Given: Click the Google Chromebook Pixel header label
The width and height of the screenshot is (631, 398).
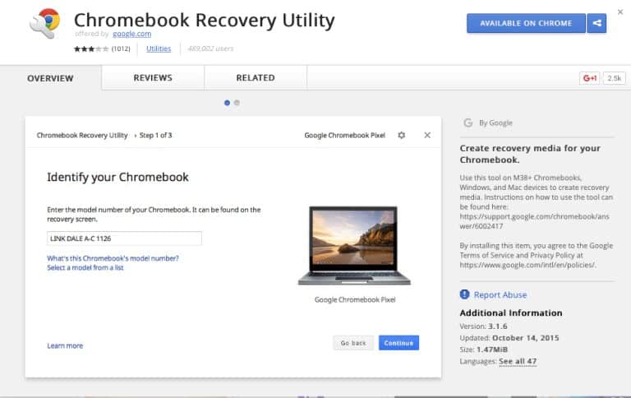Looking at the screenshot, I should pyautogui.click(x=345, y=136).
